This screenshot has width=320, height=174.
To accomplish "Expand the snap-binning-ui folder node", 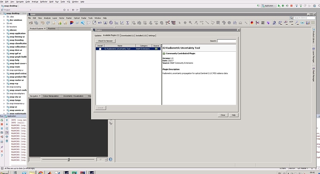I will tap(4, 37).
